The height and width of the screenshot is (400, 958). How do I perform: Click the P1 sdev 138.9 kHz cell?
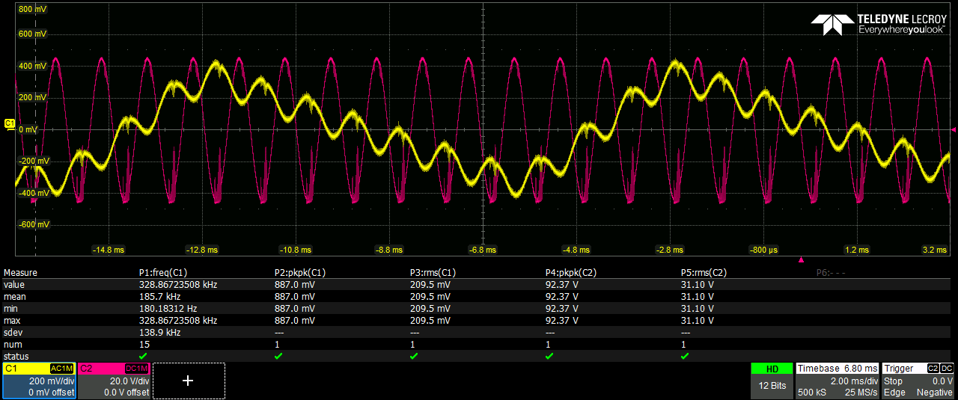click(159, 333)
